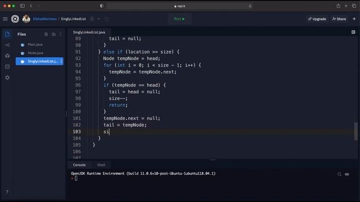Go back in the browser
The image size is (360, 202).
31,6
